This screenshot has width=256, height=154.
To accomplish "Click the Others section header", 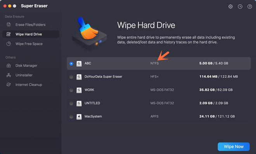I will click(10, 58).
